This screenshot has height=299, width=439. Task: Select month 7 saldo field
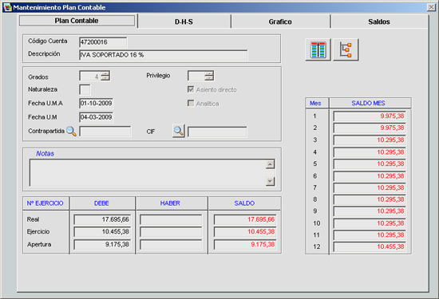[x=370, y=187]
